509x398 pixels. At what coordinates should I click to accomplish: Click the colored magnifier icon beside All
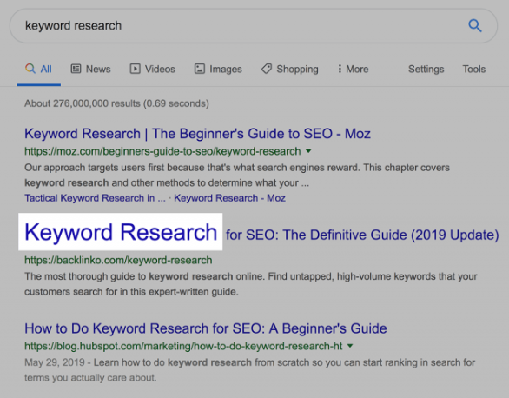point(30,69)
